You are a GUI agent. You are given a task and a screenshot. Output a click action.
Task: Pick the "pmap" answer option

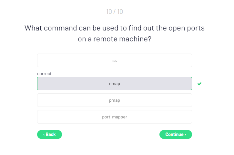click(x=114, y=100)
